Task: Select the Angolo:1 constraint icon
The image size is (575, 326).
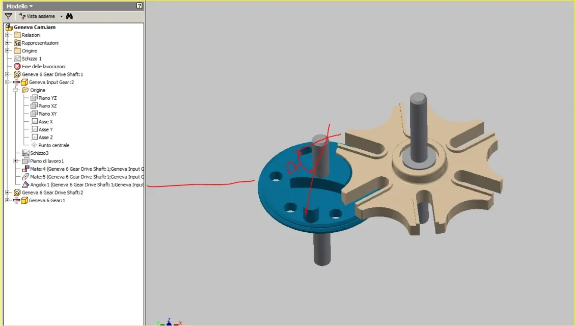Action: 25,185
